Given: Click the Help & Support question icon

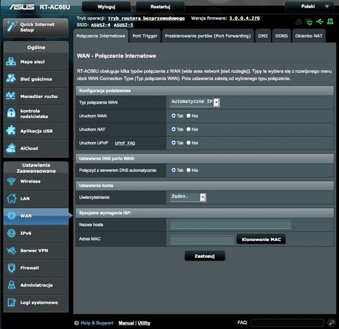Looking at the screenshot, I should coord(76,323).
